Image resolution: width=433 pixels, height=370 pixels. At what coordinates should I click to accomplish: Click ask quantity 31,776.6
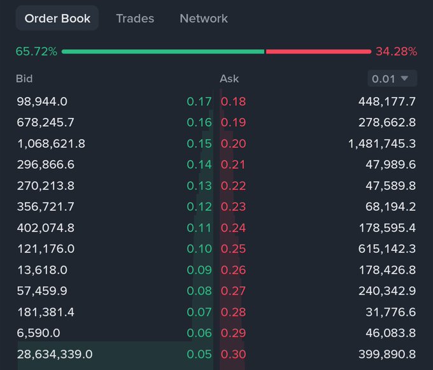(390, 312)
